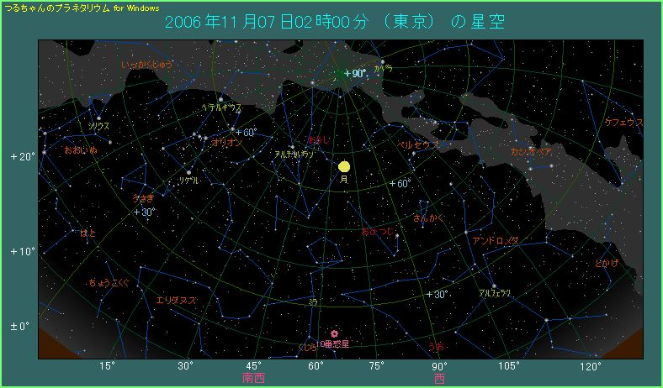This screenshot has width=663, height=388.
Task: Click the pink planet marker near the horizon
Action: (334, 334)
